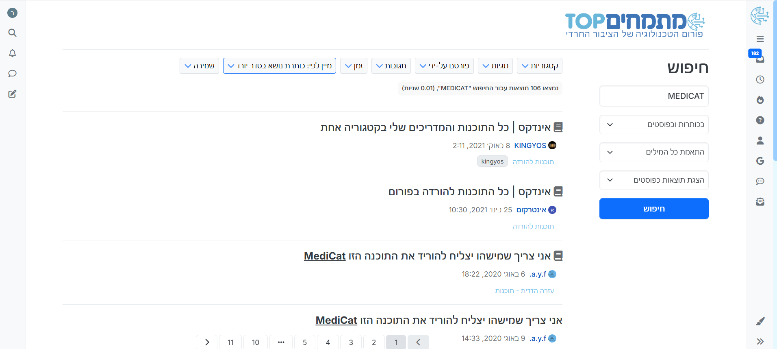Click the paintbrush theme icon
This screenshot has width=777, height=349.
click(760, 321)
